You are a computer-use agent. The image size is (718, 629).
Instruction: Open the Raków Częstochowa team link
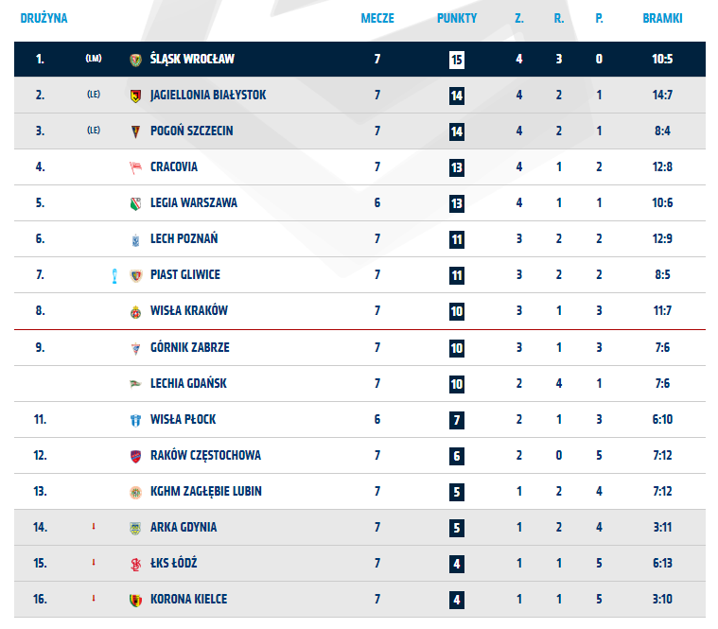(205, 455)
